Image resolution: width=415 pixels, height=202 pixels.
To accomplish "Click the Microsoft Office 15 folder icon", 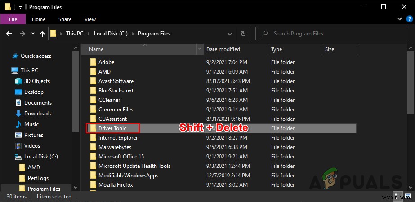I will [x=93, y=157].
